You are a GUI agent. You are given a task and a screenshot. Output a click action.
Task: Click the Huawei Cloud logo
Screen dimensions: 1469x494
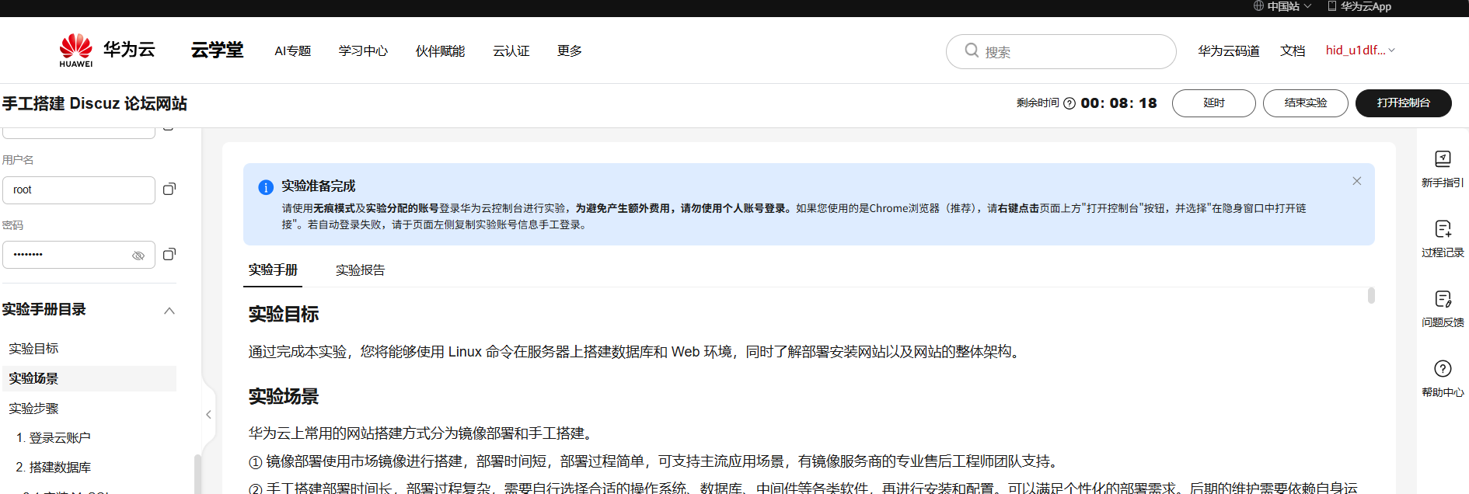[x=107, y=50]
